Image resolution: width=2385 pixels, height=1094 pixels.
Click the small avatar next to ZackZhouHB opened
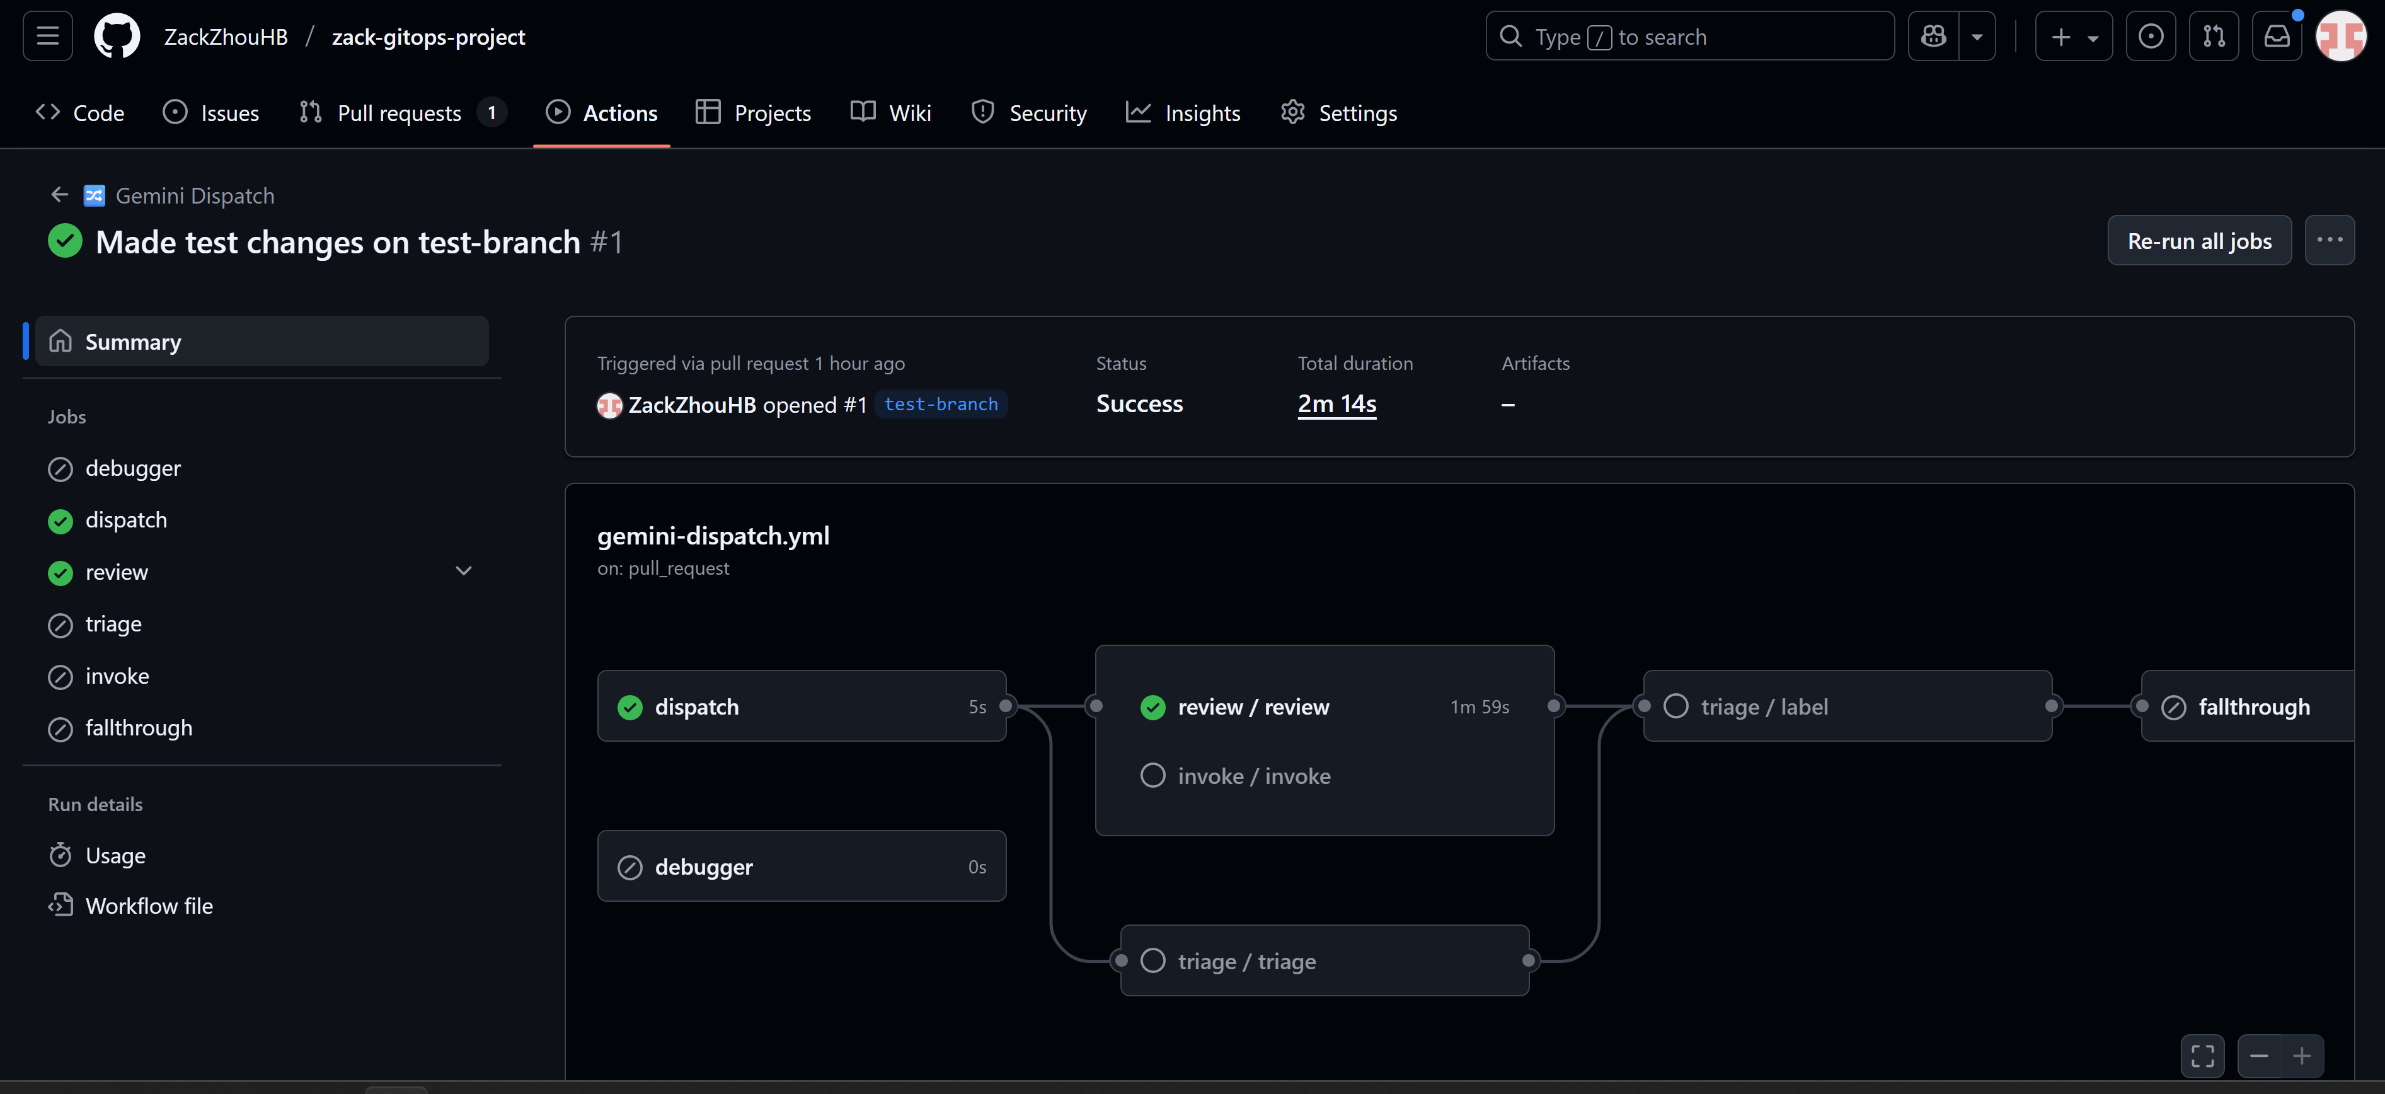click(x=609, y=405)
